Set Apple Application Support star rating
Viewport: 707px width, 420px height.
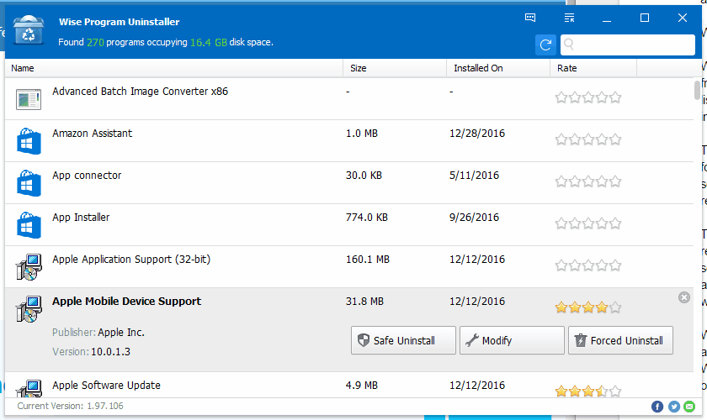[x=588, y=265]
